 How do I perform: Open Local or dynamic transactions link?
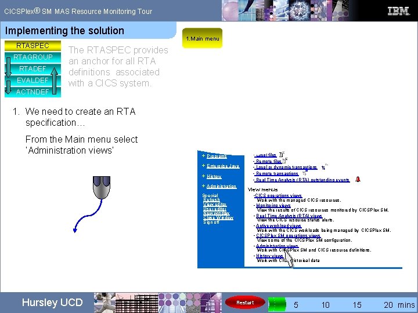[286, 168]
